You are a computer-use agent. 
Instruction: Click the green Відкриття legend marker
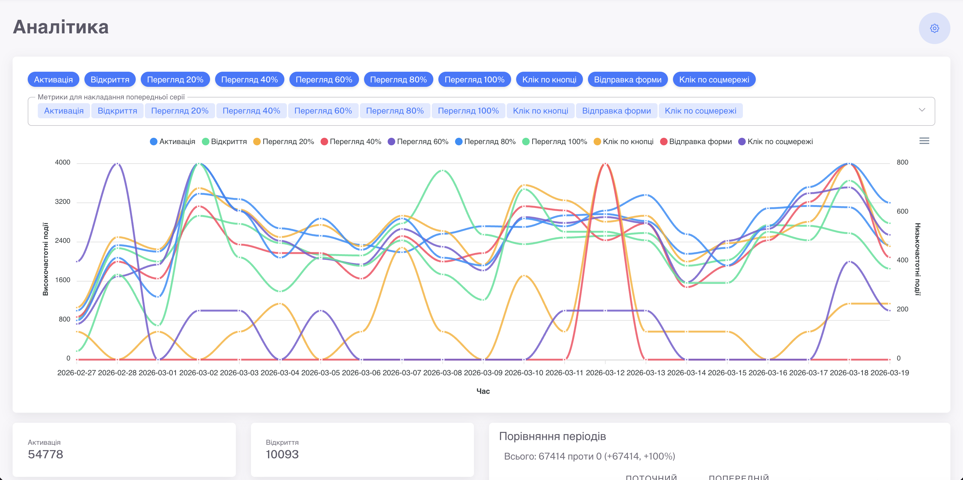tap(205, 142)
